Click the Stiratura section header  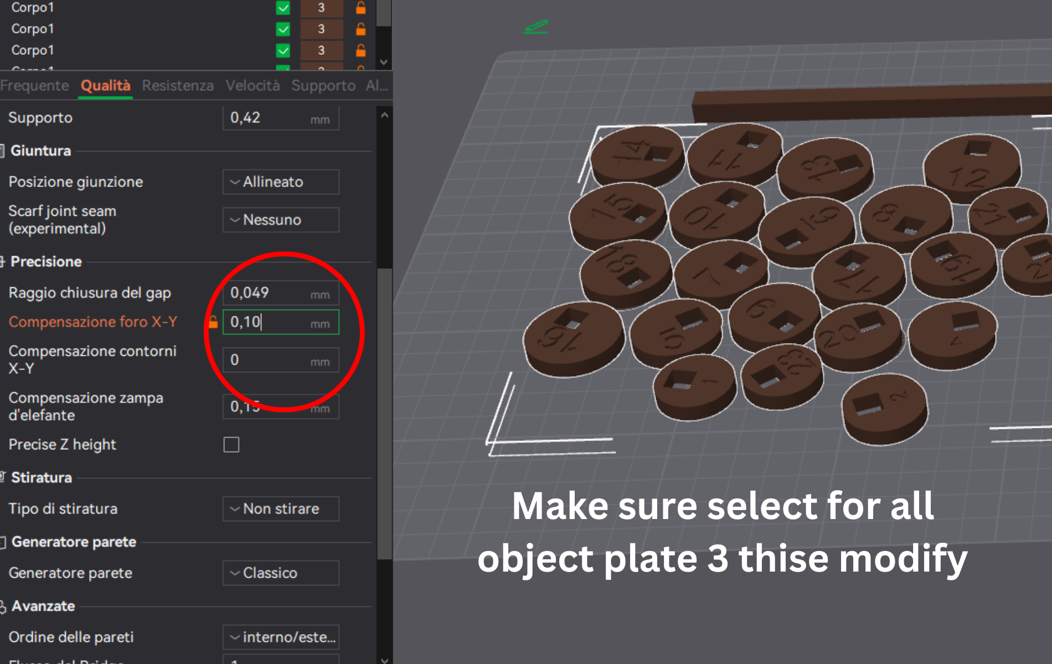click(42, 478)
